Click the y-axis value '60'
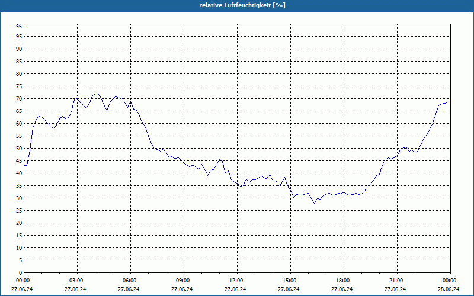 (19, 124)
